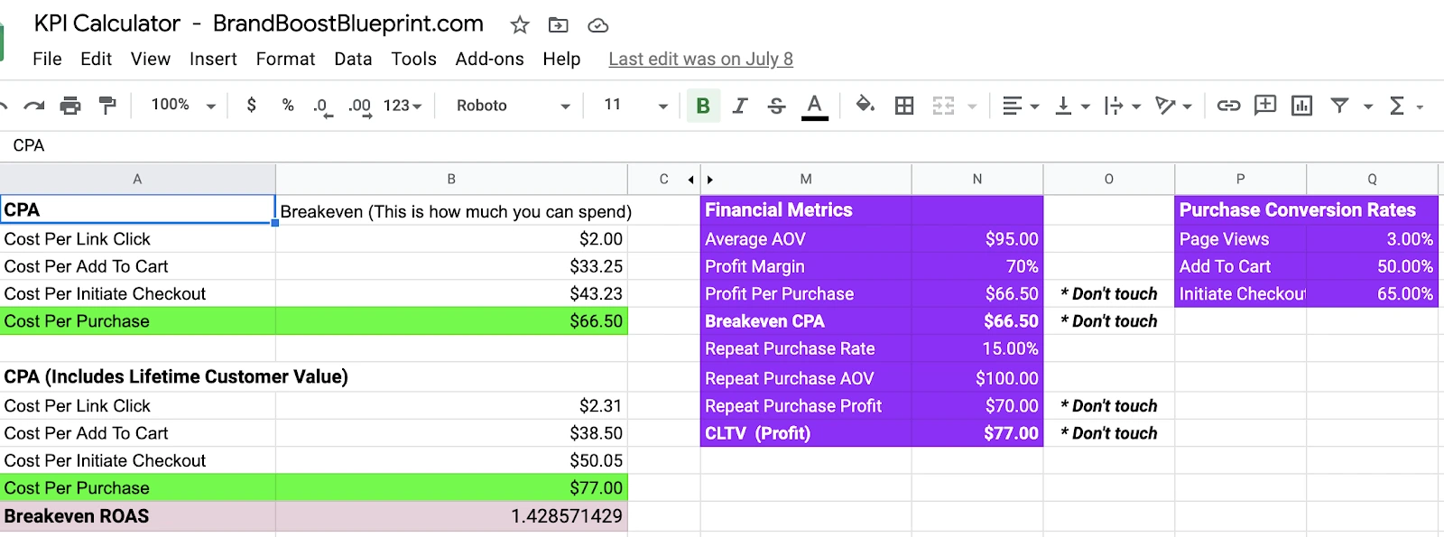
Task: Expand the font size 11 dropdown
Action: click(635, 106)
